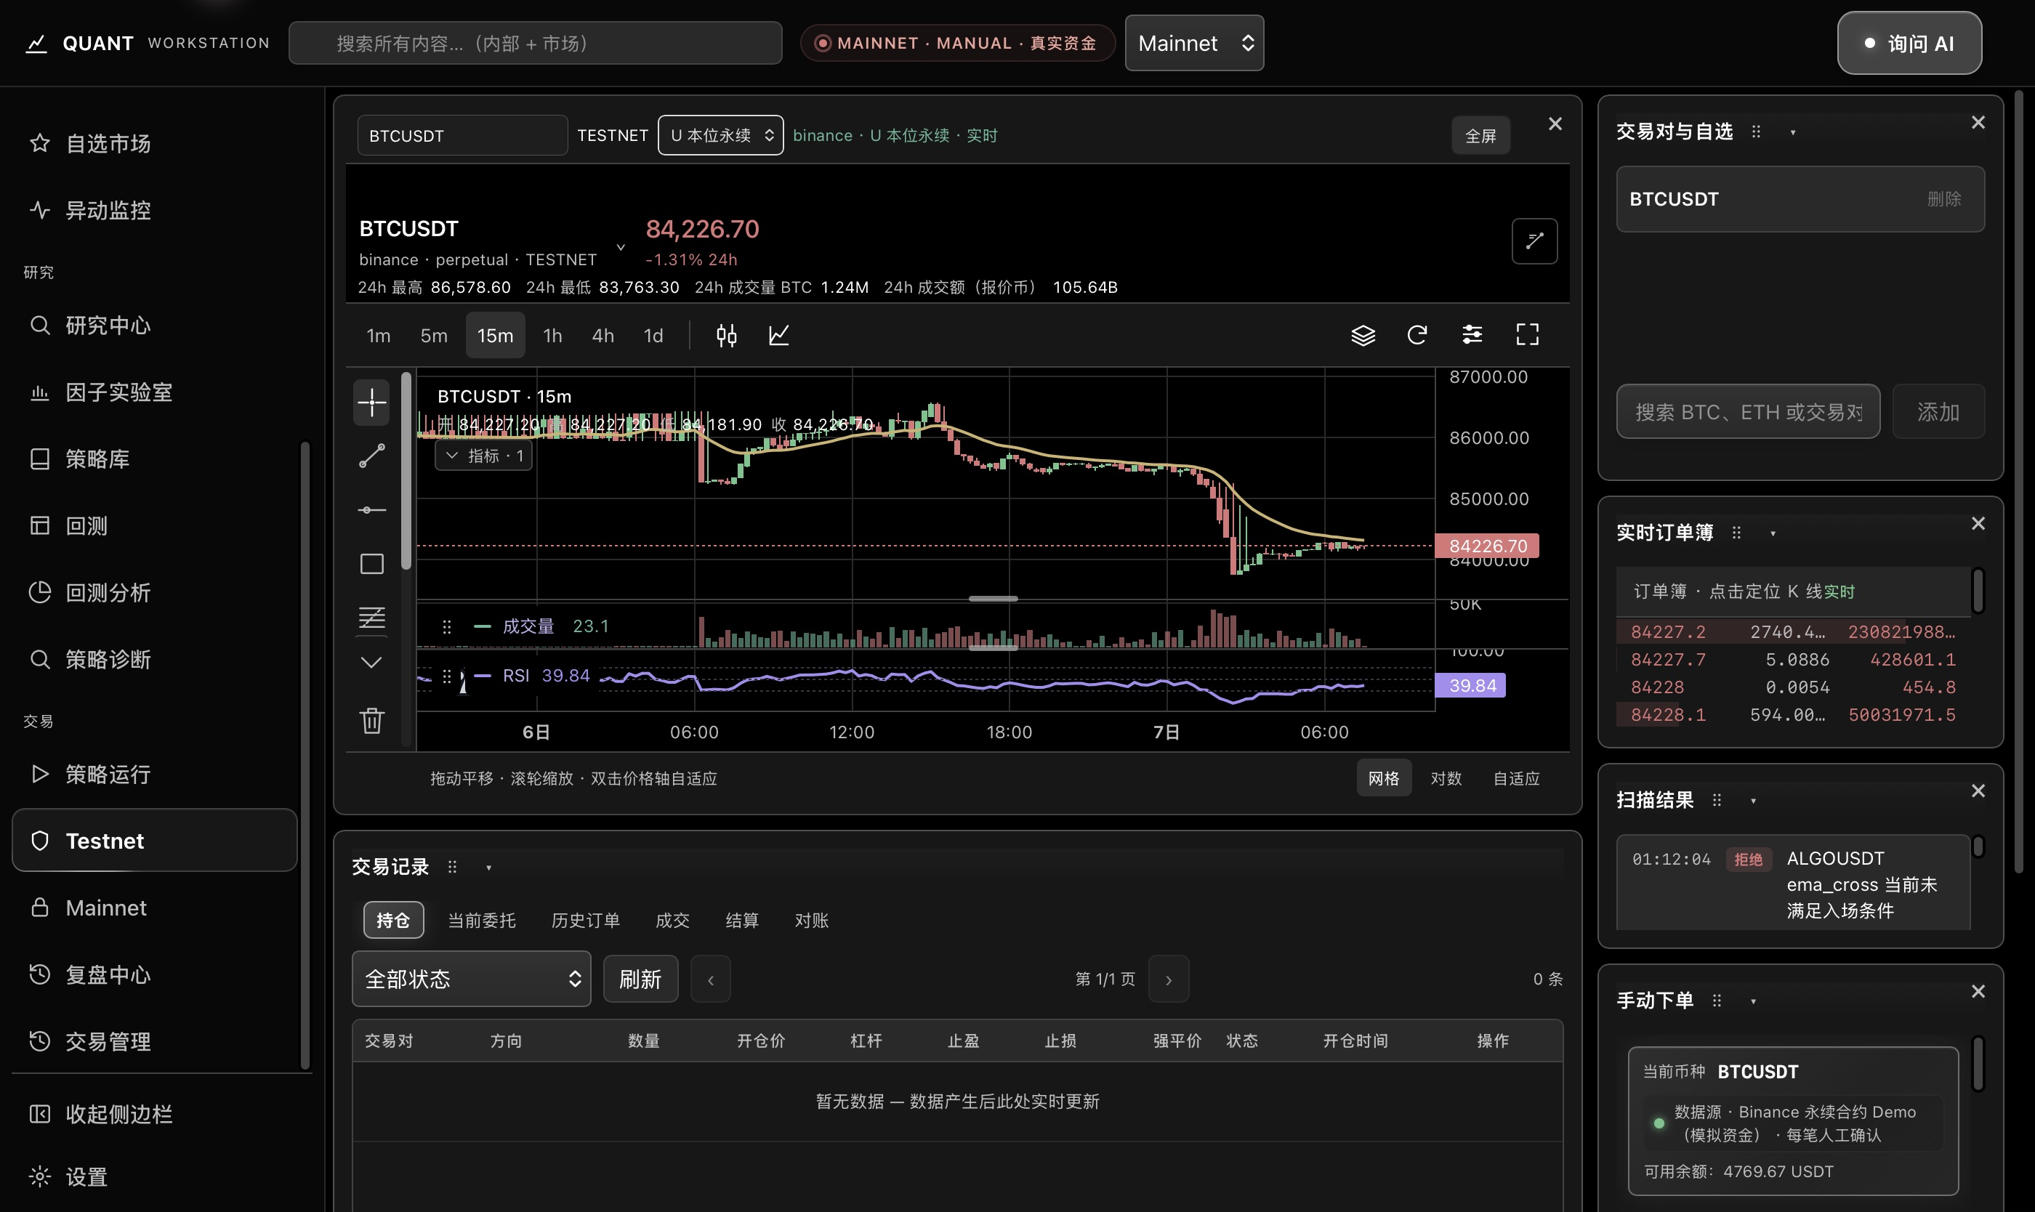
Task: Select the trend line drawing tool
Action: [x=371, y=456]
